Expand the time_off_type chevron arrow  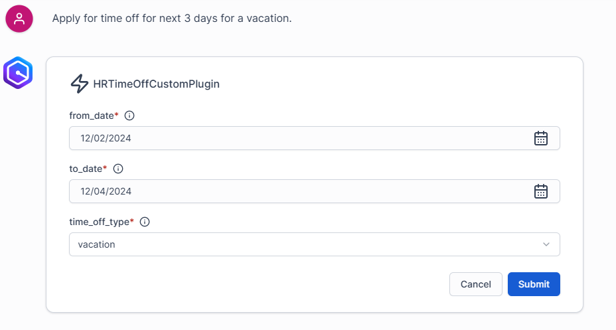(x=546, y=244)
